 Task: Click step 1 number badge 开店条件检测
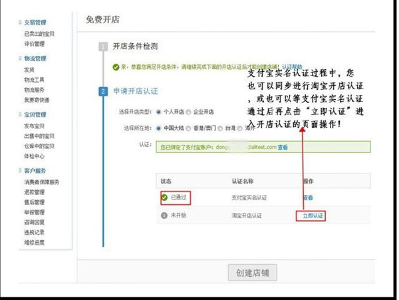click(x=103, y=47)
